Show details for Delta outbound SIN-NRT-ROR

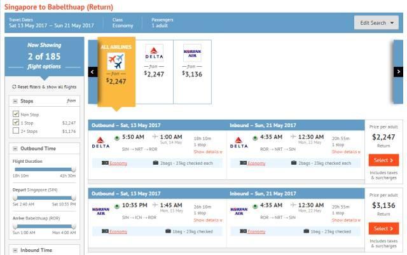tap(208, 151)
